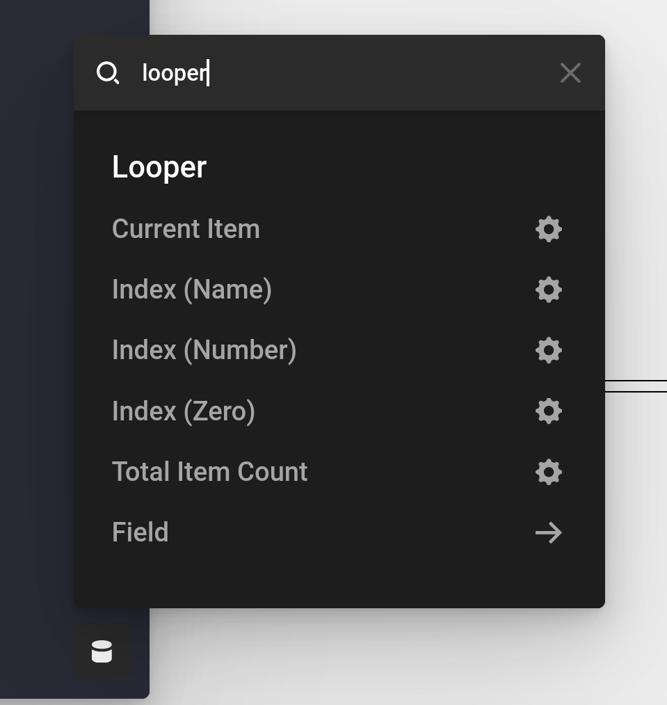This screenshot has height=705, width=667.
Task: Open settings gear for Index (Number)
Action: 548,350
